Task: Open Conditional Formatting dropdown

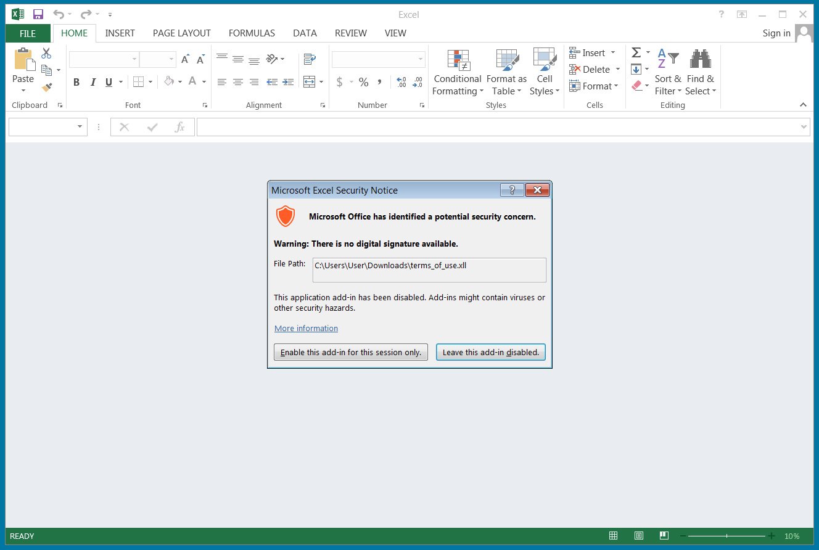Action: click(x=457, y=73)
